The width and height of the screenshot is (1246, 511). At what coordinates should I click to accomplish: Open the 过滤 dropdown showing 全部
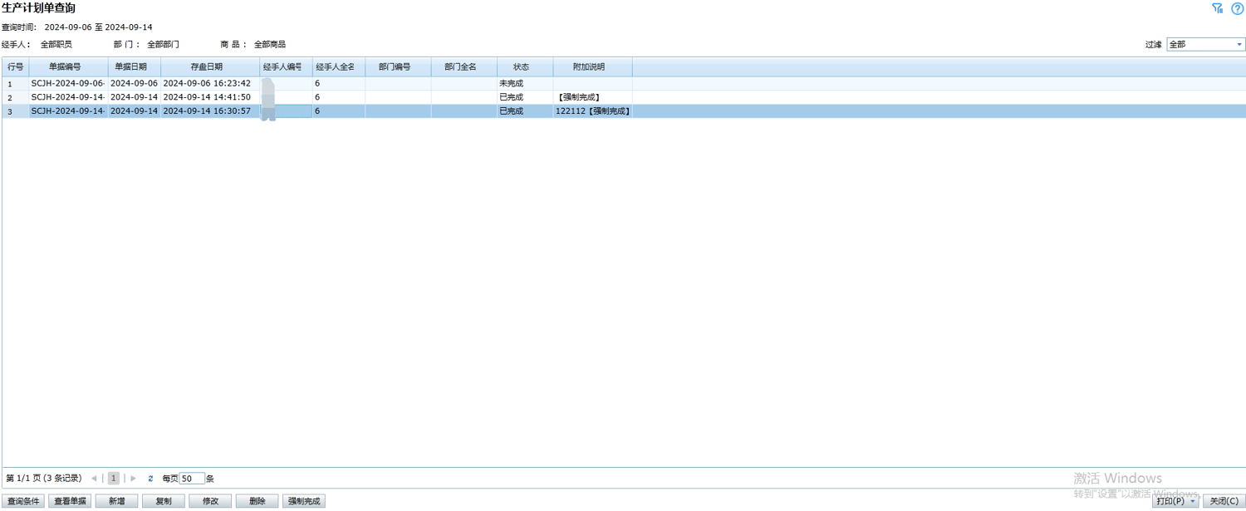tap(1205, 45)
